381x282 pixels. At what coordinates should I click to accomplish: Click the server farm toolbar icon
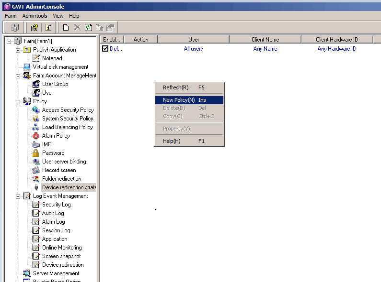[15, 28]
